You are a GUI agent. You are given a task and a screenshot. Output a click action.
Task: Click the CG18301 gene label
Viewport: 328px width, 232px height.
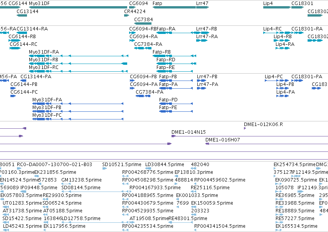pos(302,3)
